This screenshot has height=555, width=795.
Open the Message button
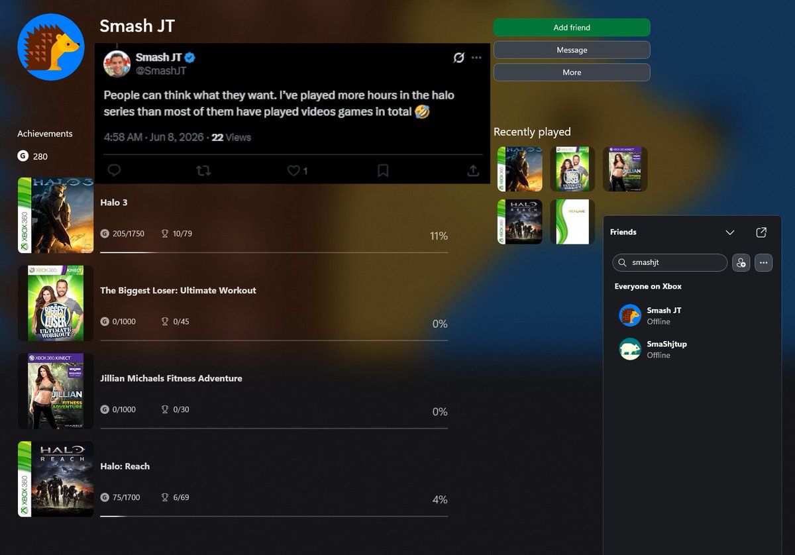tap(572, 50)
